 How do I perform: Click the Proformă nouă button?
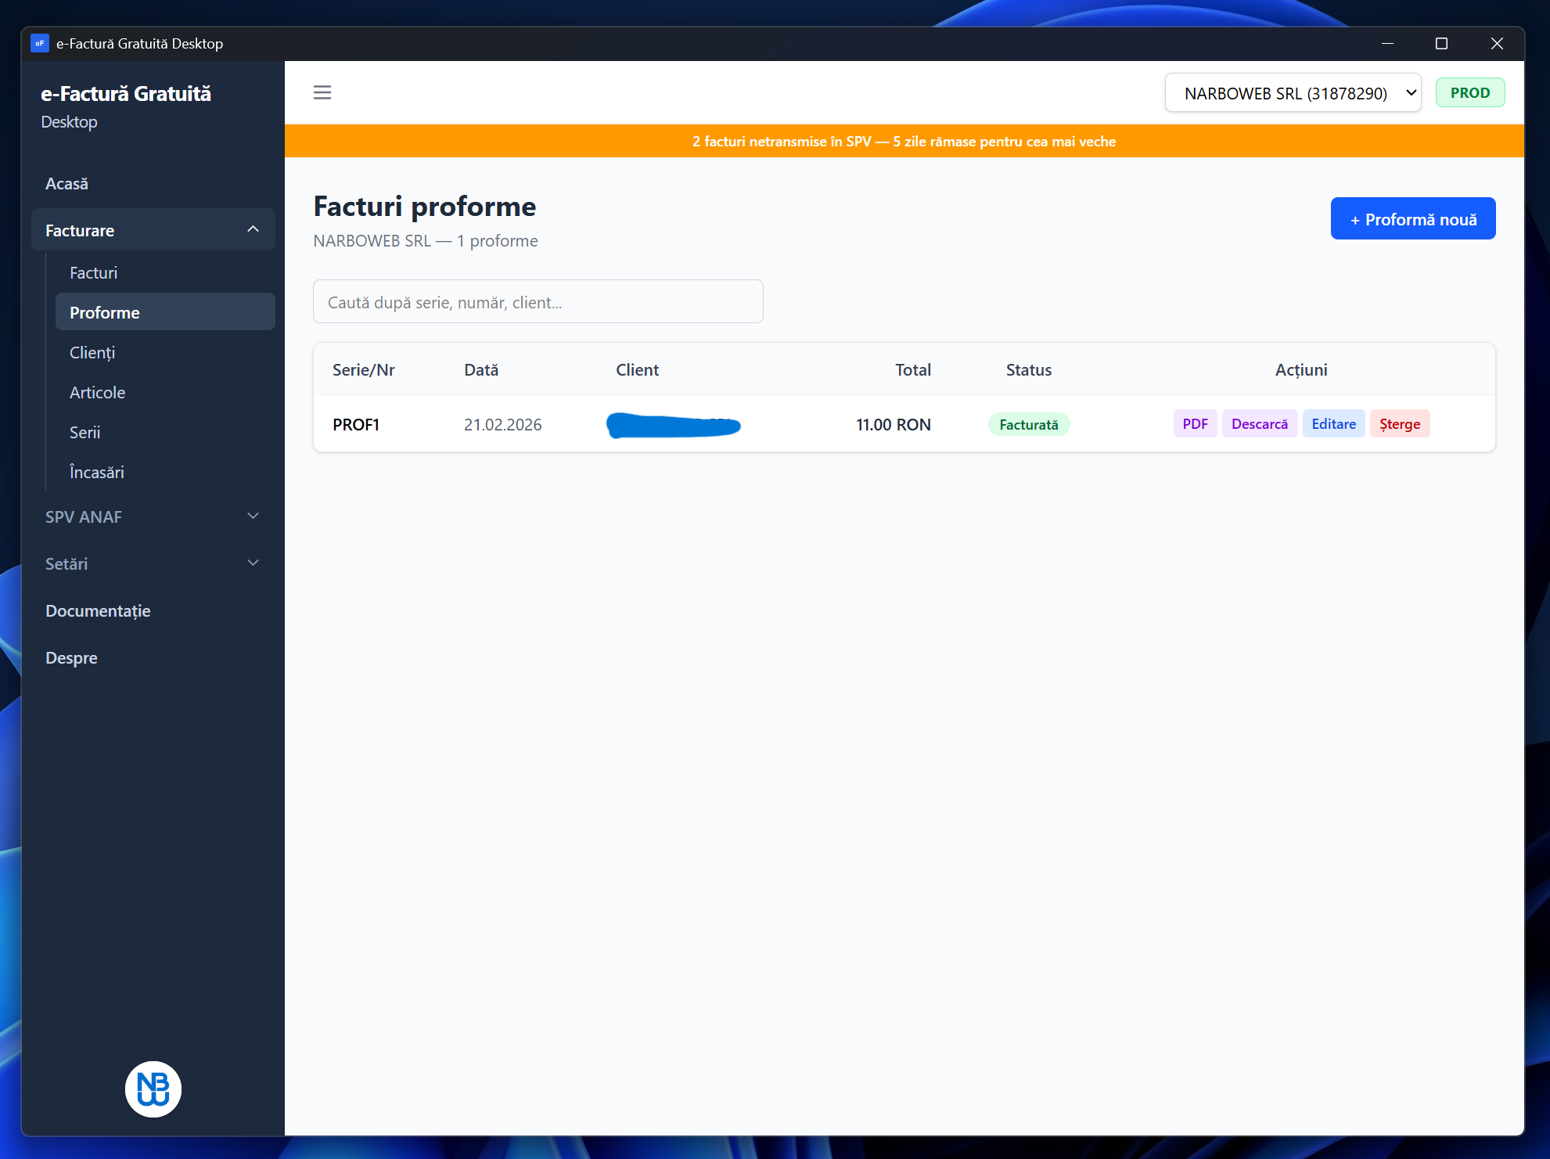click(x=1412, y=219)
